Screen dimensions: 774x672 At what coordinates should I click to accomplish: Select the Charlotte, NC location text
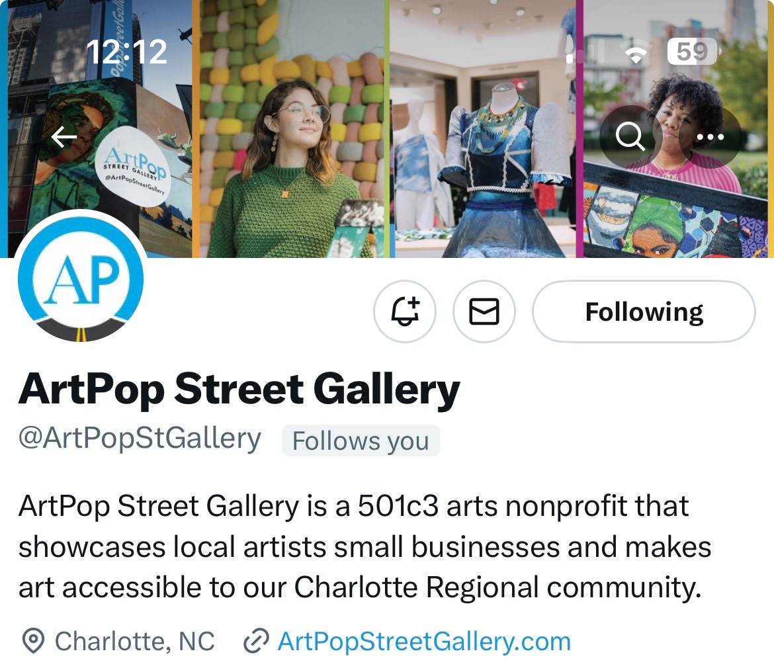pyautogui.click(x=135, y=642)
